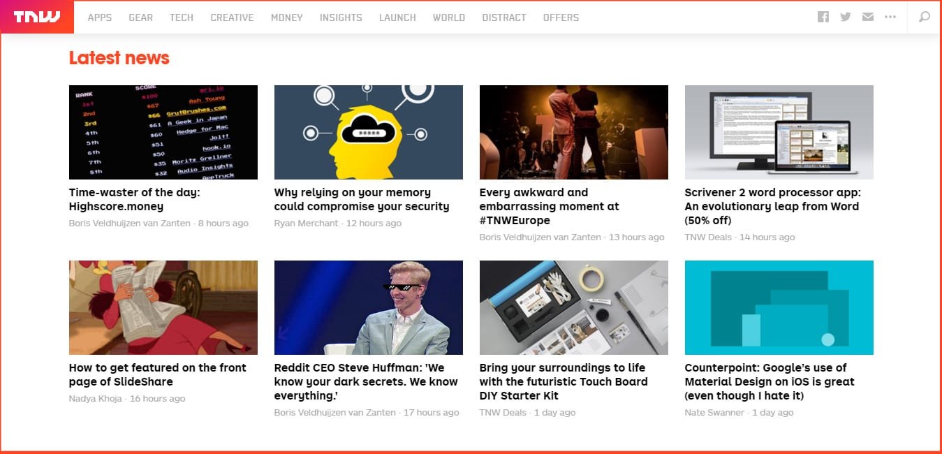Click the '16 hours ago' timestamp
This screenshot has height=454, width=942.
pos(158,399)
